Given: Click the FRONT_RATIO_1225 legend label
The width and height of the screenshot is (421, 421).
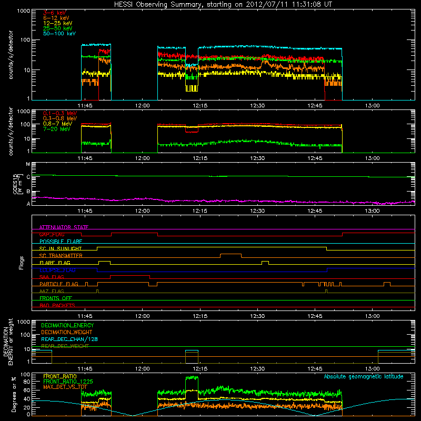Looking at the screenshot, I should [68, 382].
